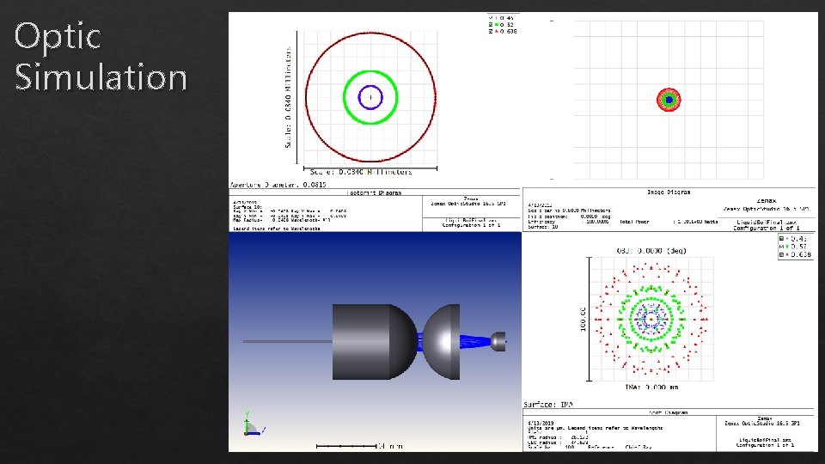Click the scale bar below the 3D layout

346,446
